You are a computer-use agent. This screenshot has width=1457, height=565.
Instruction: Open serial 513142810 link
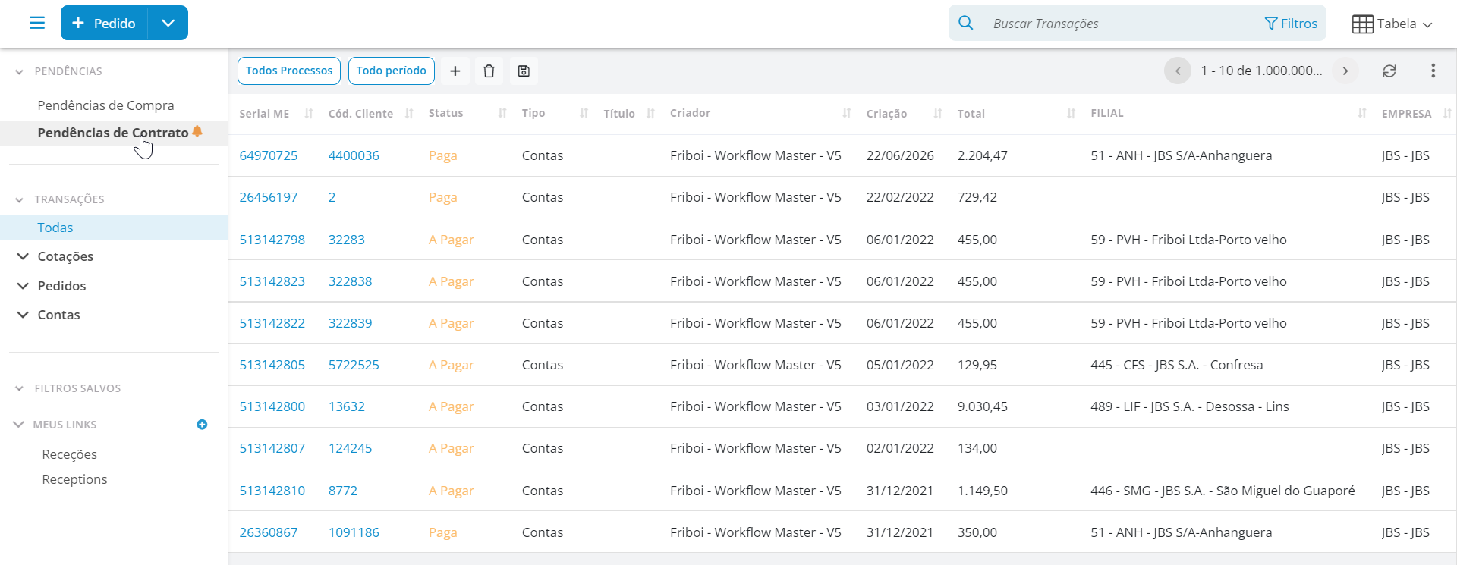272,491
